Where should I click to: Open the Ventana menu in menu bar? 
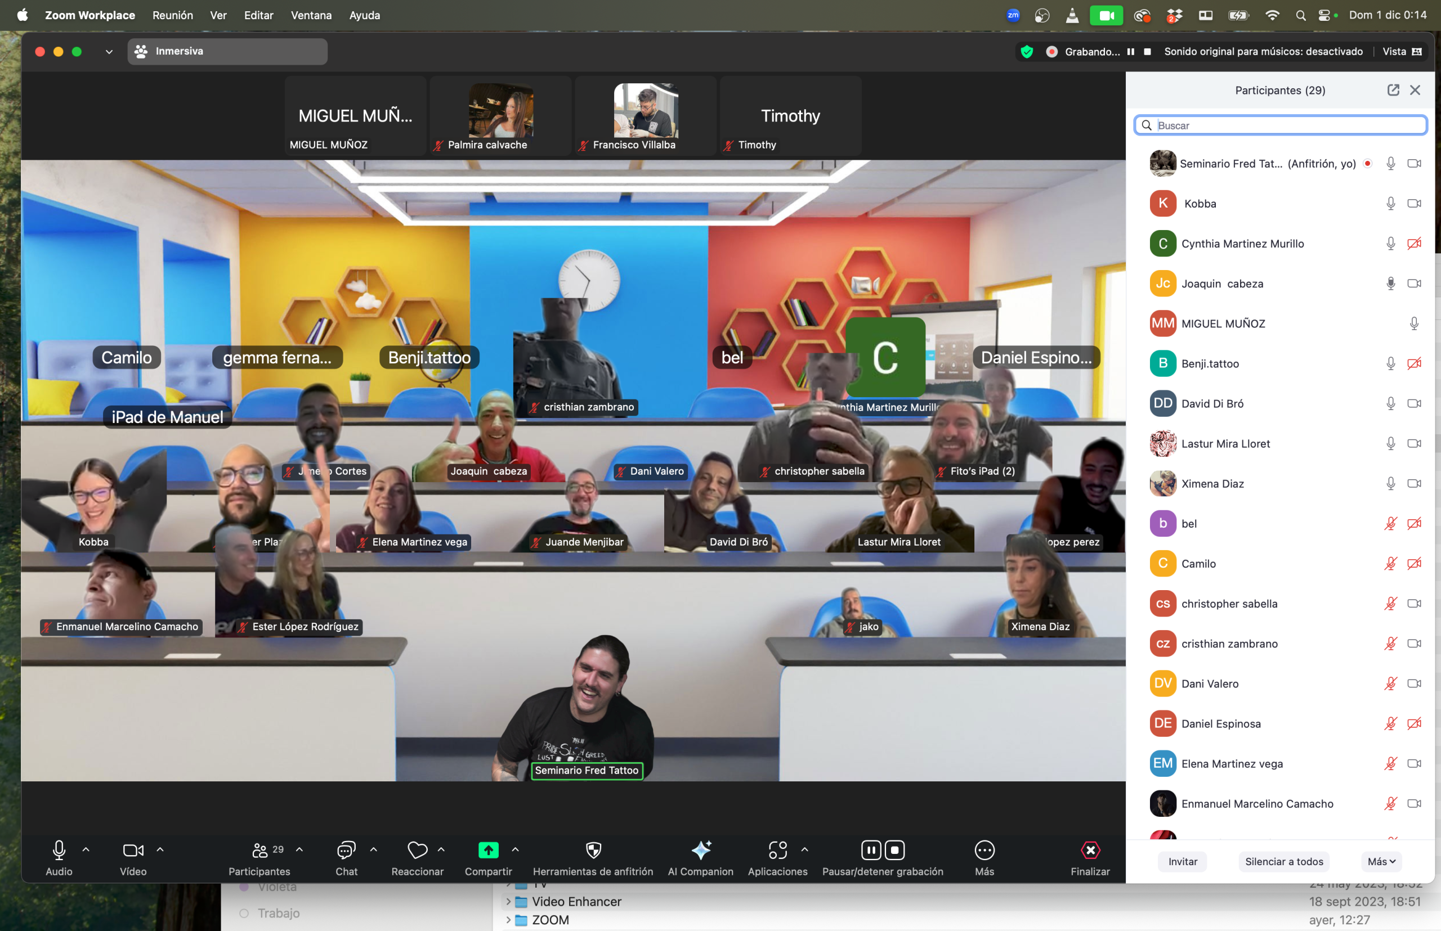click(x=311, y=15)
